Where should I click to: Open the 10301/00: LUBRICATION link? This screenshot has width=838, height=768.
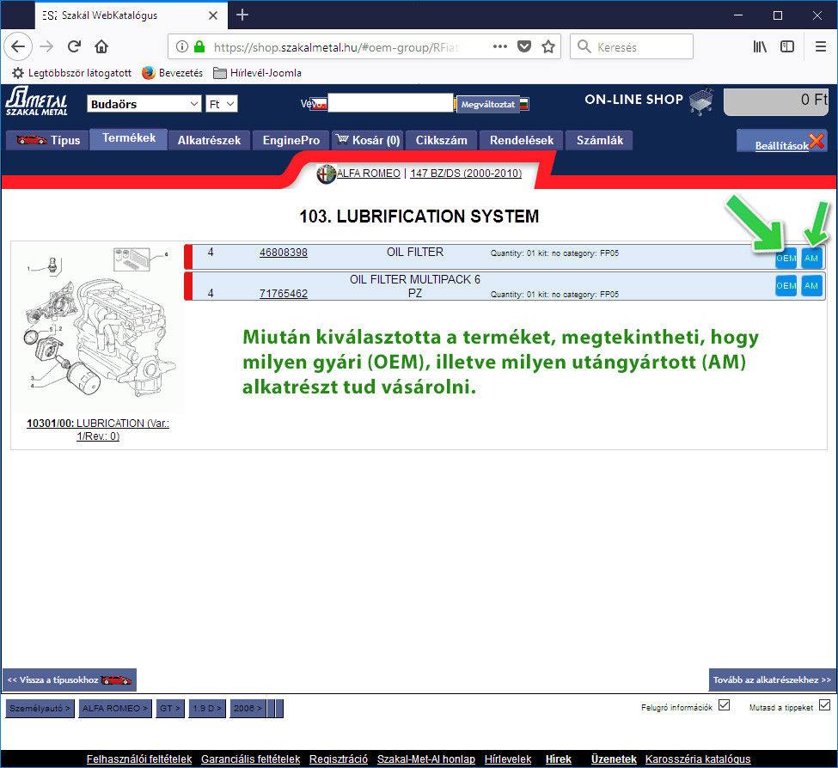98,430
